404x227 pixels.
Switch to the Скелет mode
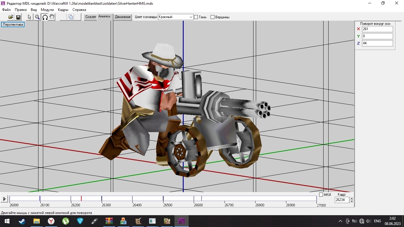click(91, 17)
